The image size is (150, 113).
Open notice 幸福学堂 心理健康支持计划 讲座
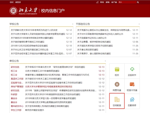[57, 75]
